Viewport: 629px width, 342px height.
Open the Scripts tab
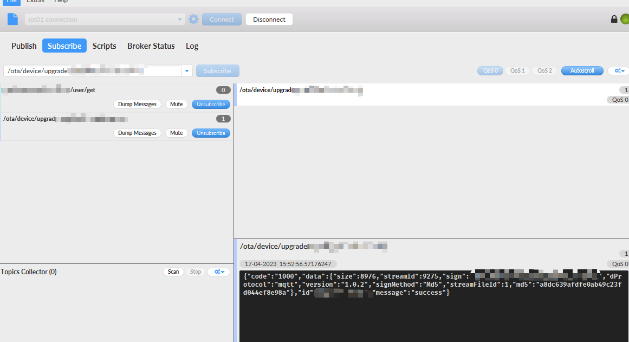click(105, 46)
